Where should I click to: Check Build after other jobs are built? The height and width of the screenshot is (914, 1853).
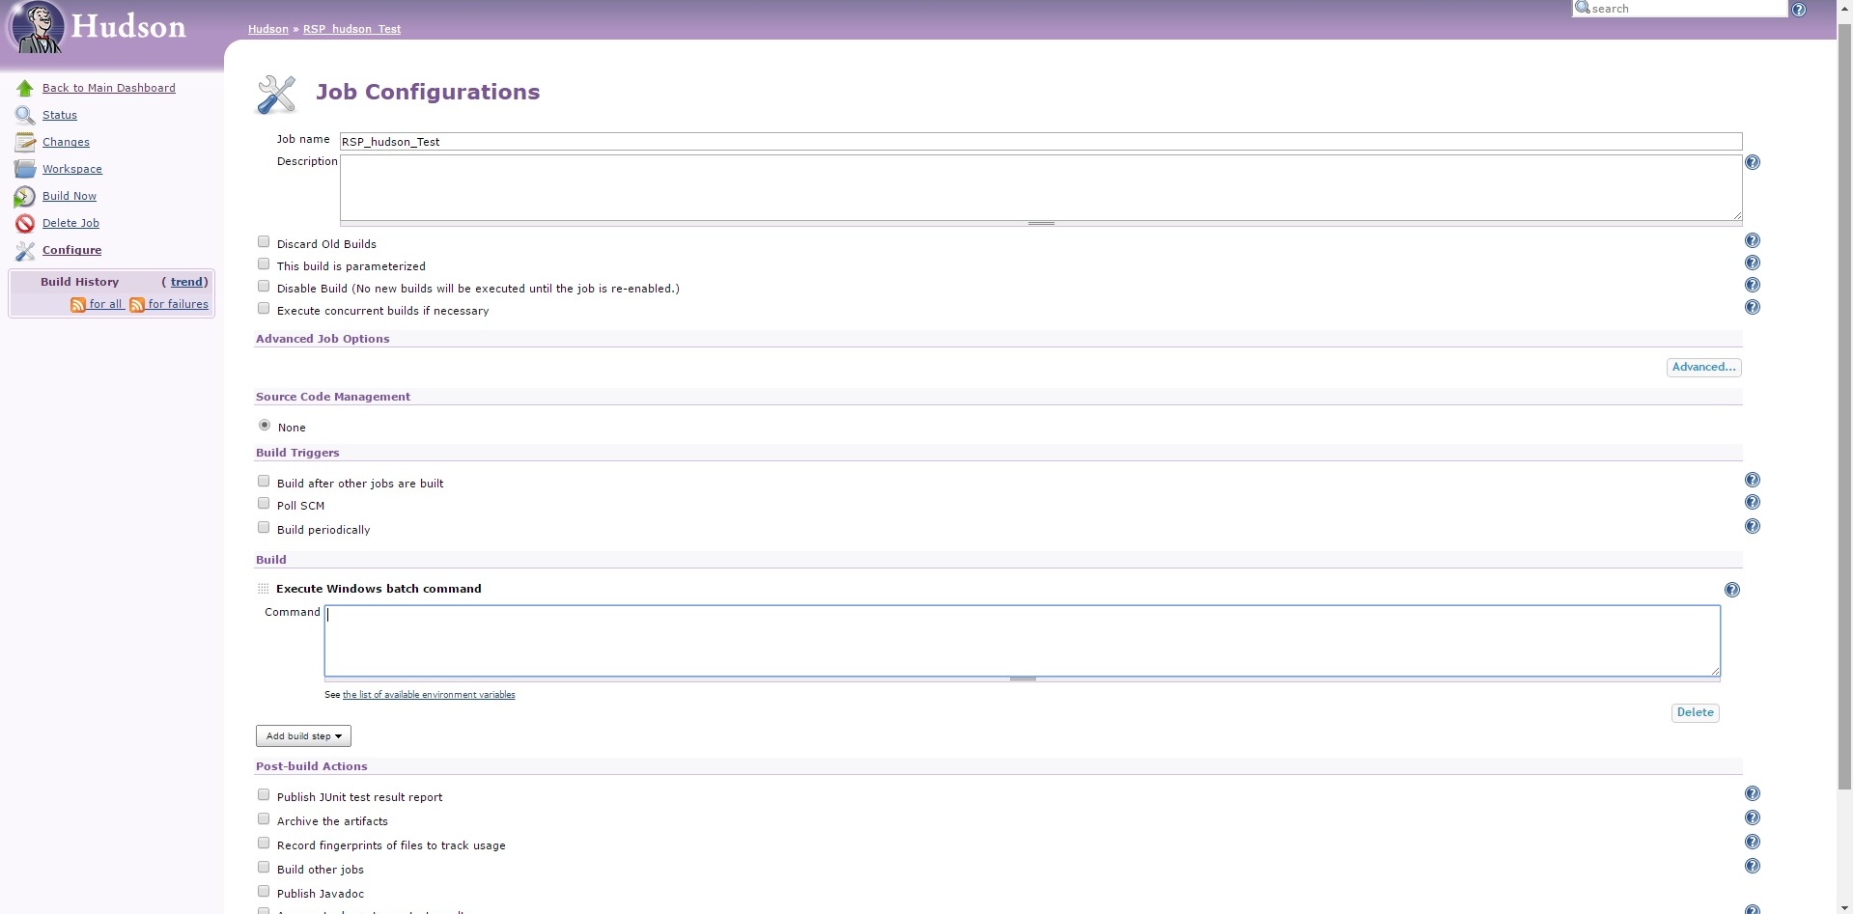tap(264, 482)
